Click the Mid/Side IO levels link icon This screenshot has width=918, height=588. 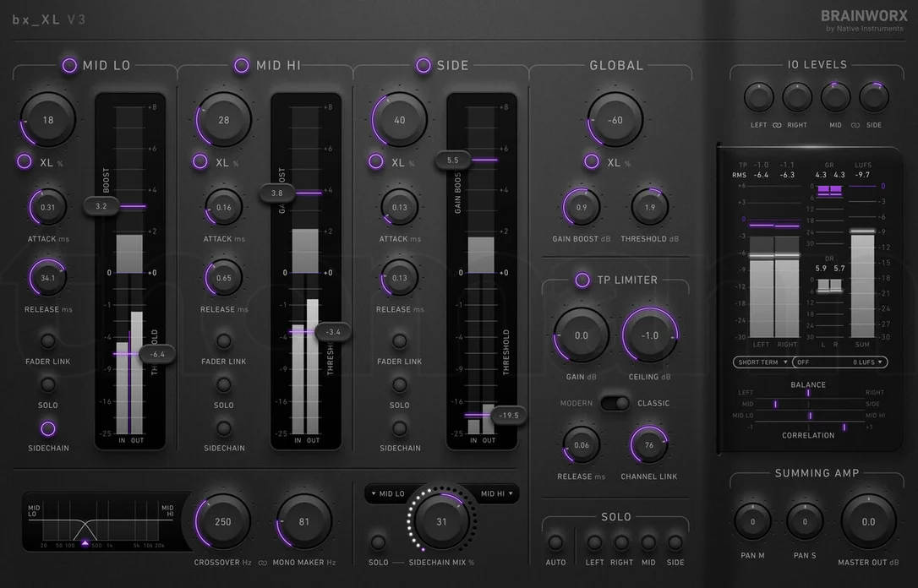point(855,125)
